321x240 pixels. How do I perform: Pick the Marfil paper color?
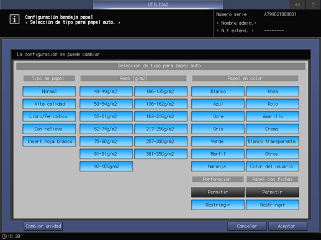tap(218, 154)
